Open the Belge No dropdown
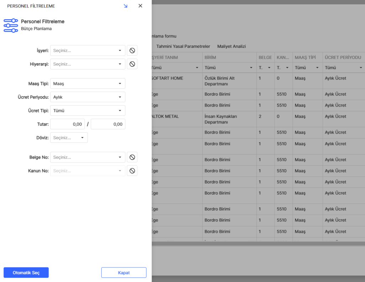 [88, 157]
